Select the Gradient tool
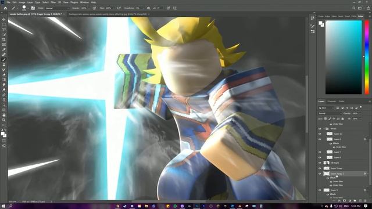Viewport: 372px width, 209px height. (4, 80)
